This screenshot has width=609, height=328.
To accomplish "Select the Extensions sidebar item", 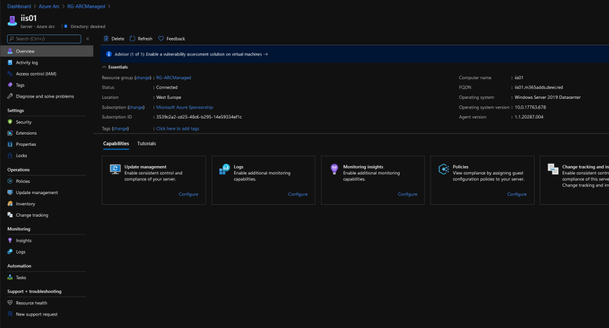I will [26, 133].
